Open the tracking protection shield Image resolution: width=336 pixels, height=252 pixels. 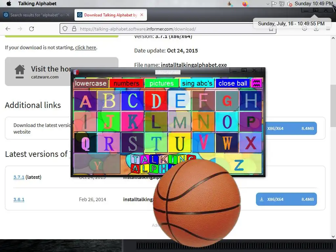coord(65,29)
